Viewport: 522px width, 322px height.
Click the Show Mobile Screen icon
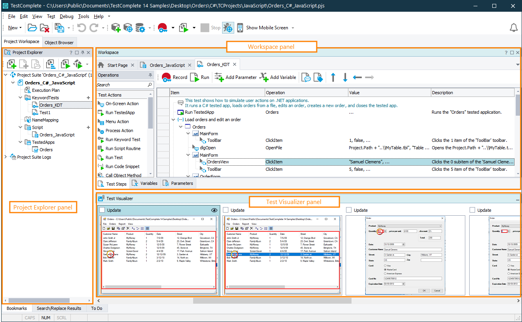240,28
